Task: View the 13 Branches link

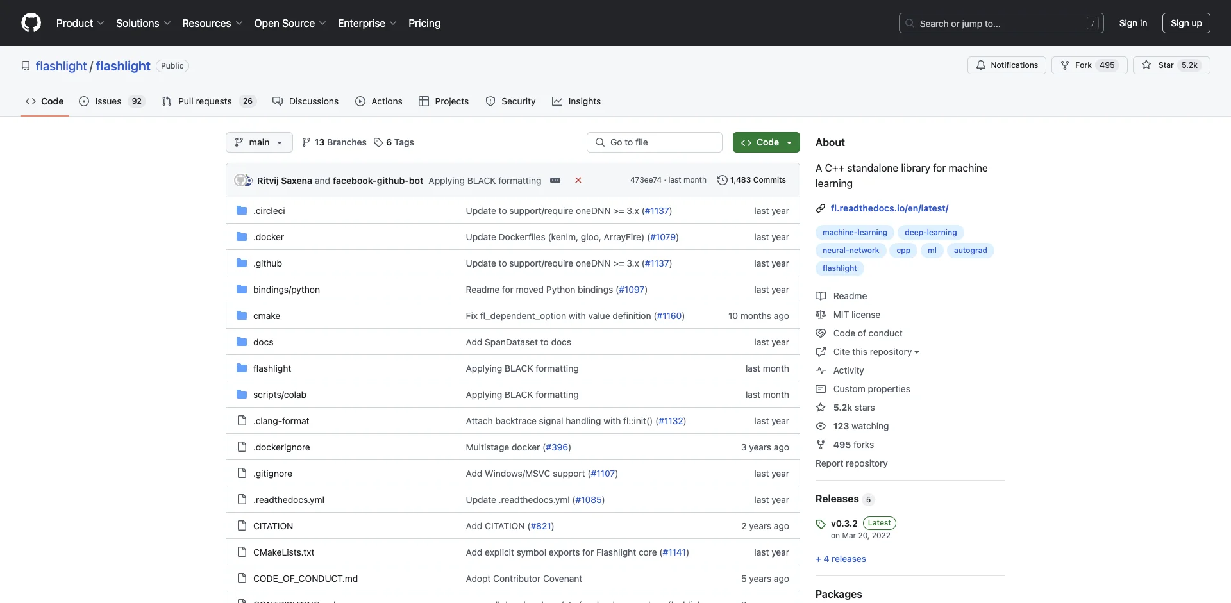Action: (334, 142)
